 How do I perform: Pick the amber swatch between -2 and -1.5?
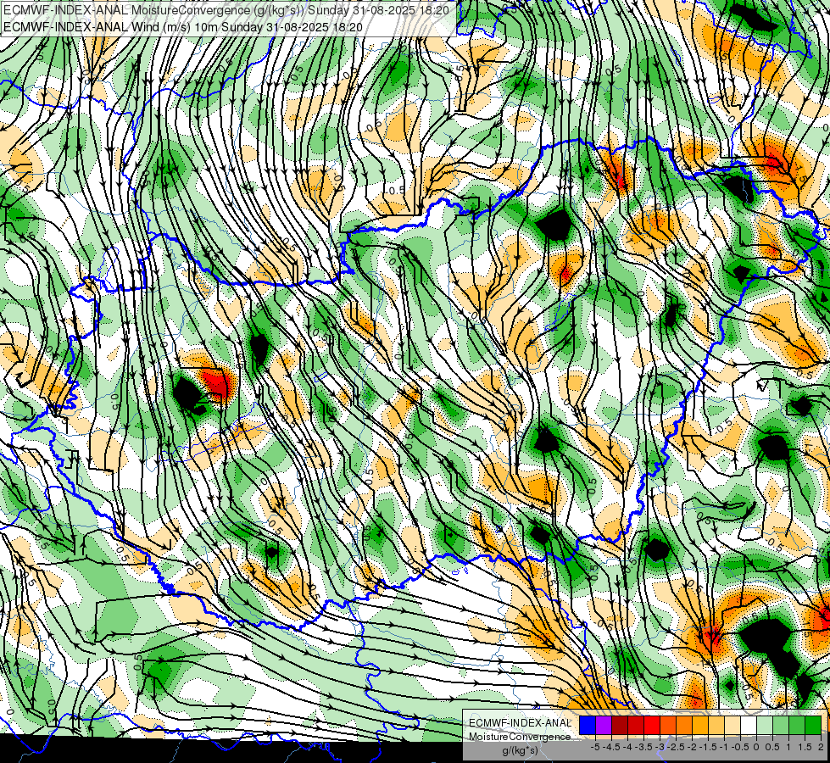pos(700,725)
